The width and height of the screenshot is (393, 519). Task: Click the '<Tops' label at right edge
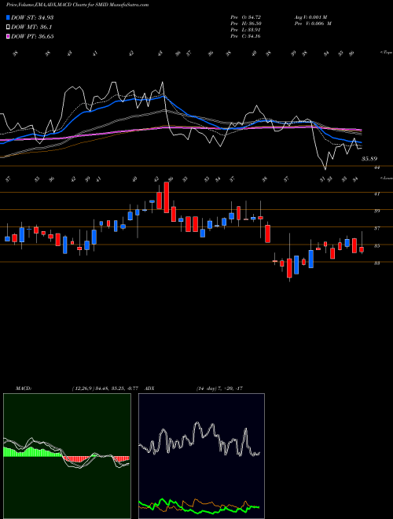[386, 53]
